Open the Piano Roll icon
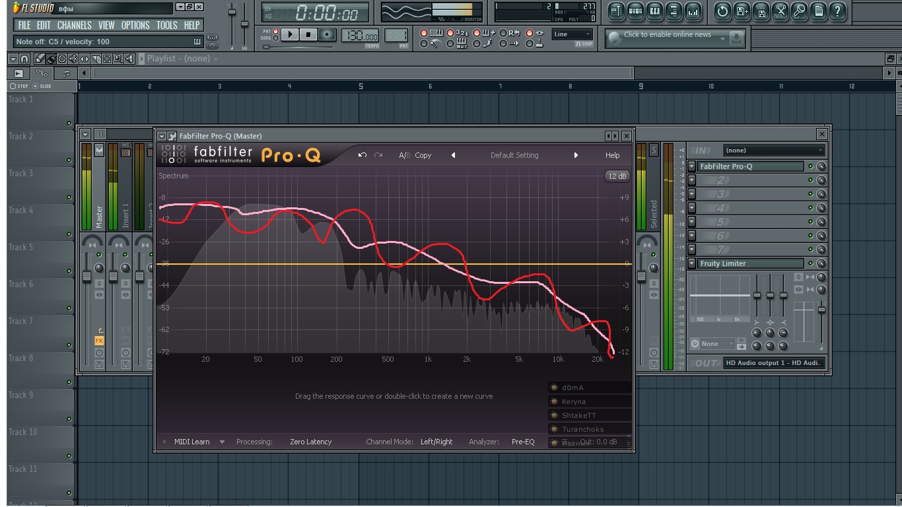Screen dimensions: 902x507 [654, 11]
